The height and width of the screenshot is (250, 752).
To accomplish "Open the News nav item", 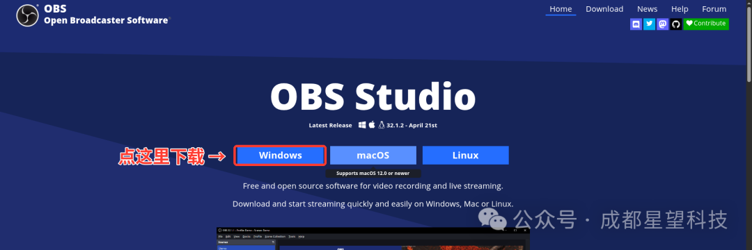I will point(647,9).
